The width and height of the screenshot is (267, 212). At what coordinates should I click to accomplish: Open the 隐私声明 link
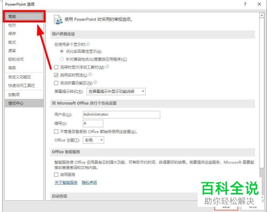pos(89,183)
